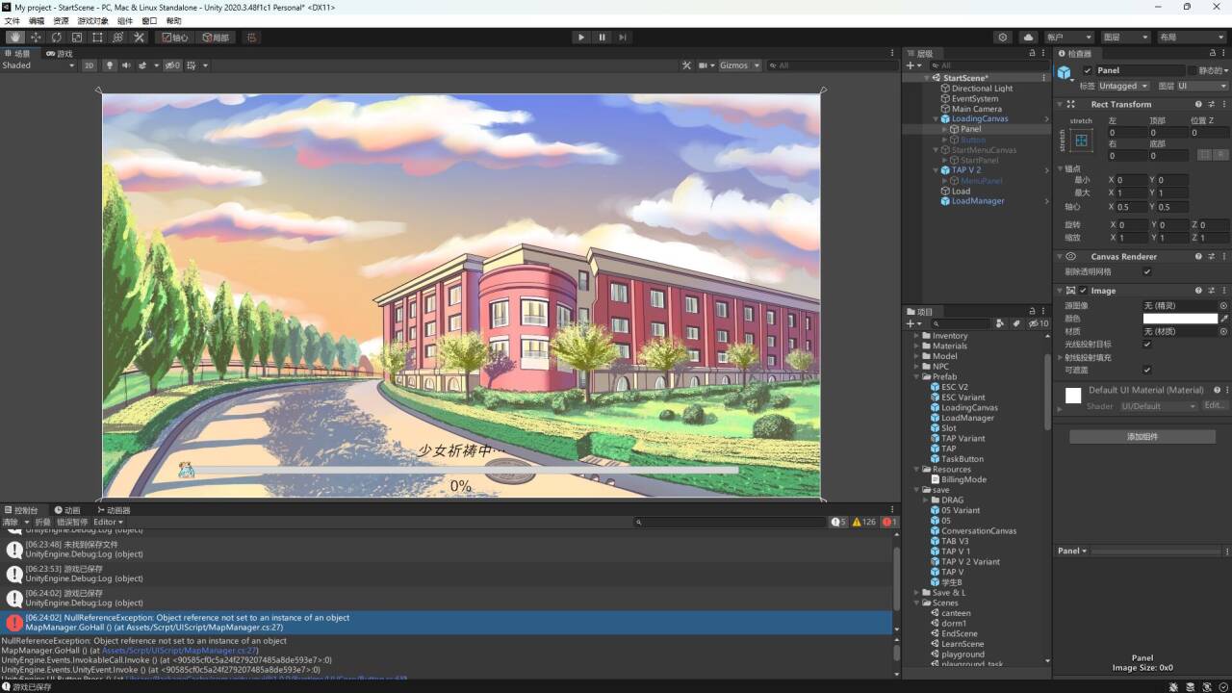Click the eyedropper next to color field
1232x693 pixels.
(x=1224, y=319)
